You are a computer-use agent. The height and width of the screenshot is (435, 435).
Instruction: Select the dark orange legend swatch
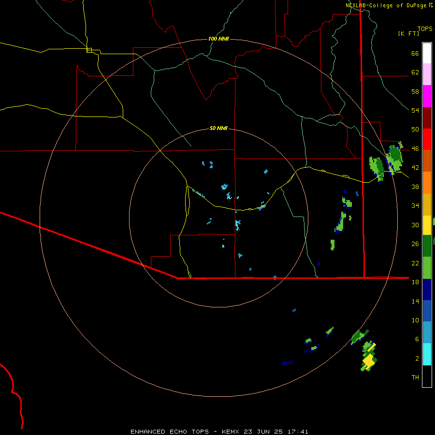pos(427,161)
